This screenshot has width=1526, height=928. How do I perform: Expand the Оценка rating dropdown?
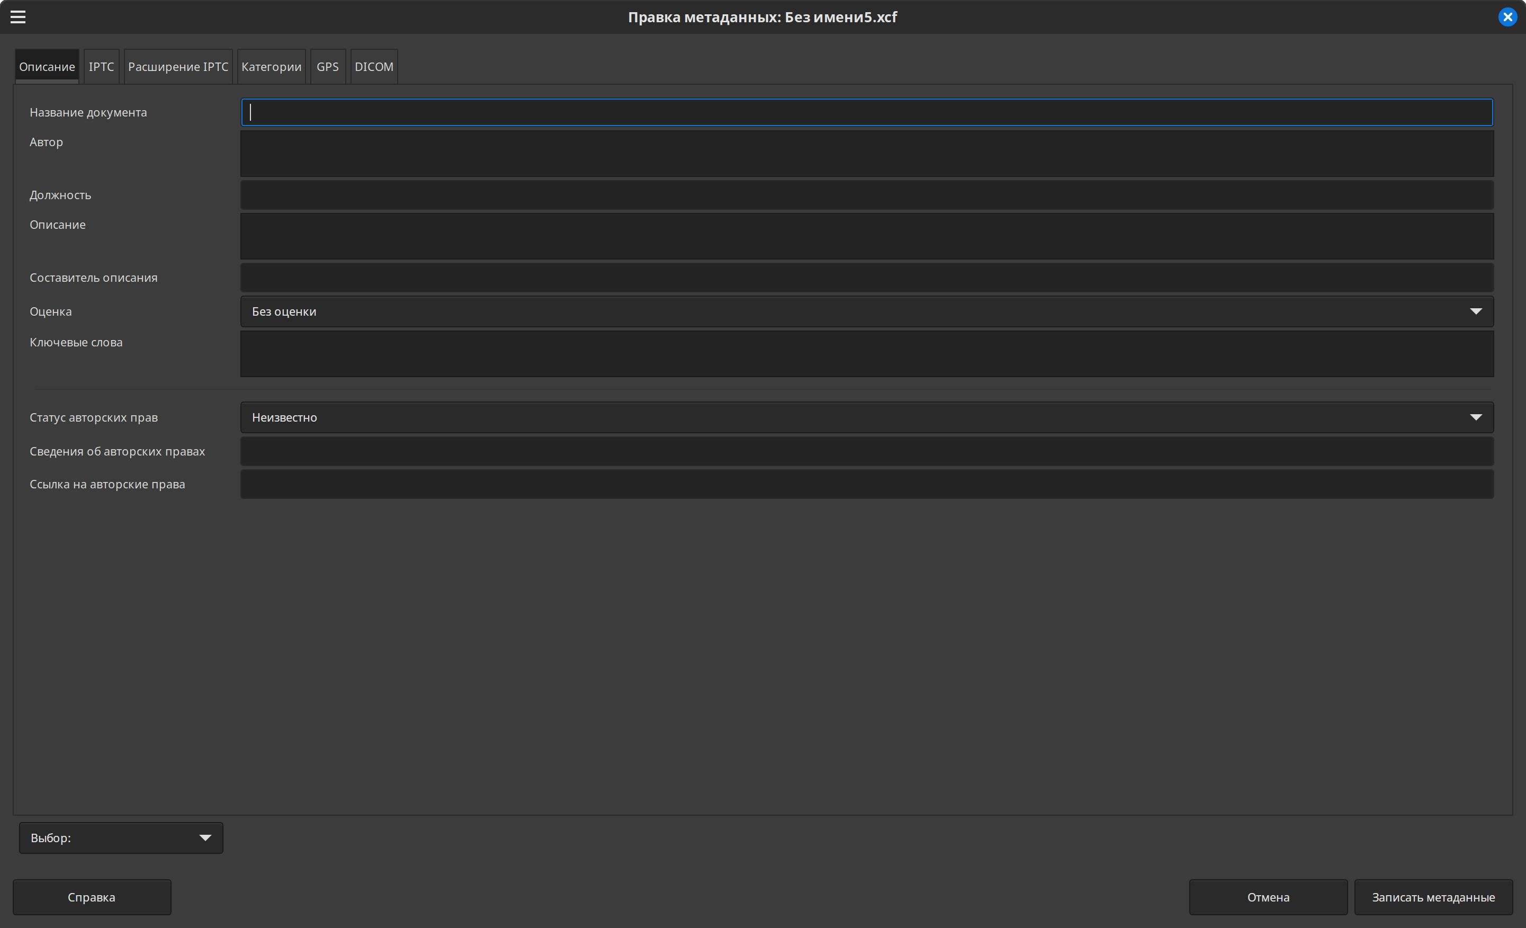(866, 311)
